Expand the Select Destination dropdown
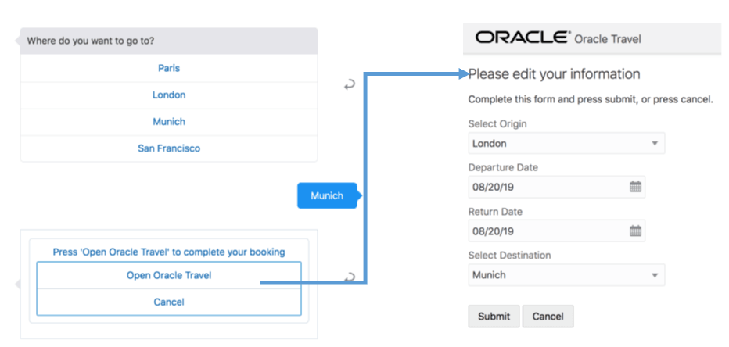Image resolution: width=729 pixels, height=347 pixels. coord(654,275)
